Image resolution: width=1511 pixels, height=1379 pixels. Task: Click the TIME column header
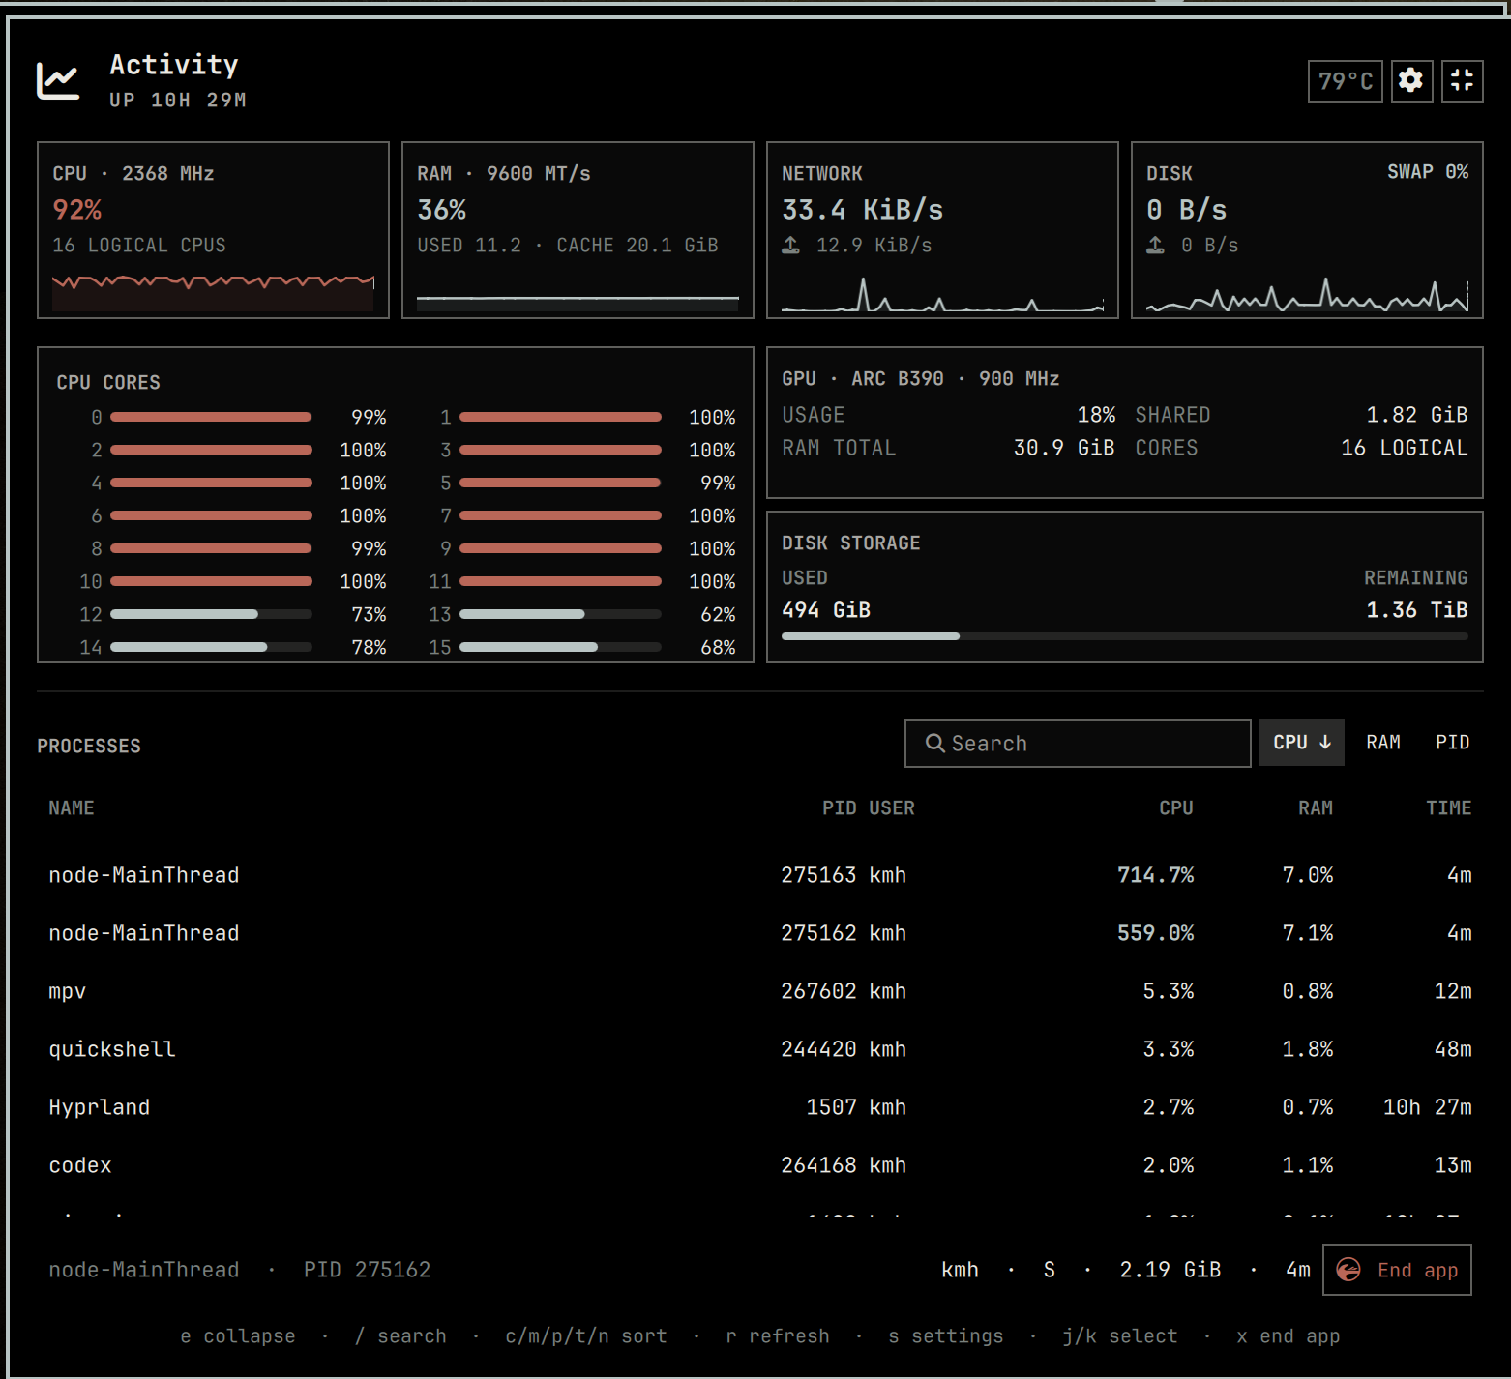1448,807
